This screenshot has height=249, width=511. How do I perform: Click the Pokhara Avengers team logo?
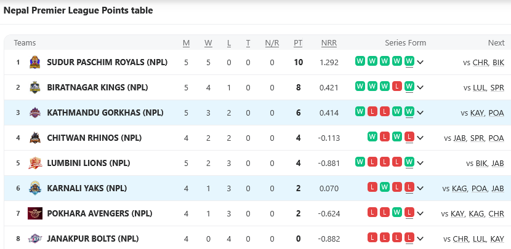click(x=35, y=213)
